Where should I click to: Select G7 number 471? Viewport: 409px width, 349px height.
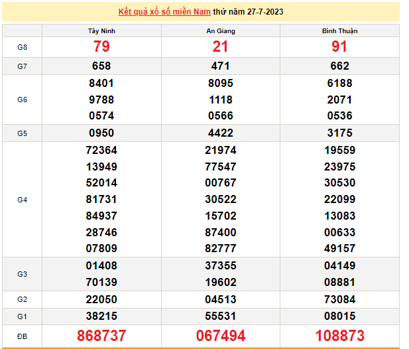pos(221,66)
